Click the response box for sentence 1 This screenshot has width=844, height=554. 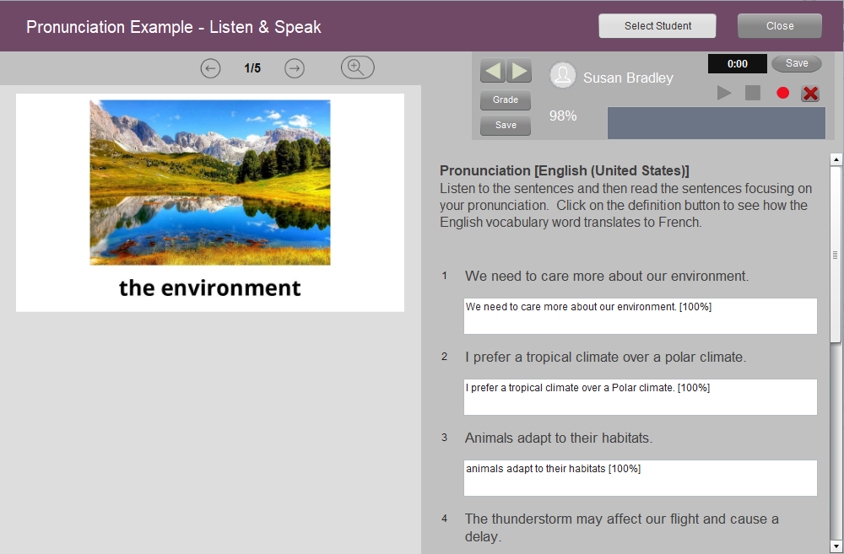point(640,316)
